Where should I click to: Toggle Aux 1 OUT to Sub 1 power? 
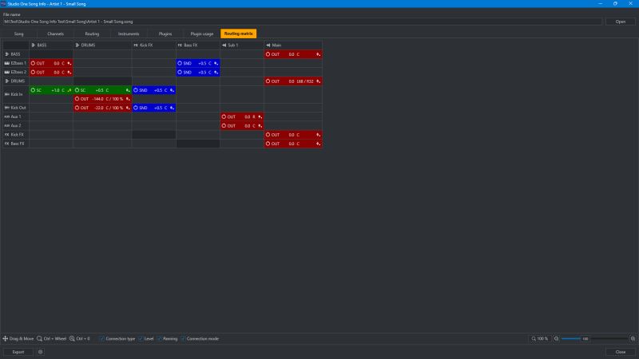click(224, 116)
